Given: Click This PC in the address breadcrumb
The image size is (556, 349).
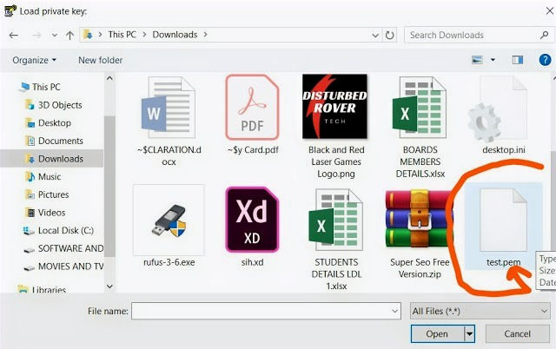Looking at the screenshot, I should click(x=122, y=35).
